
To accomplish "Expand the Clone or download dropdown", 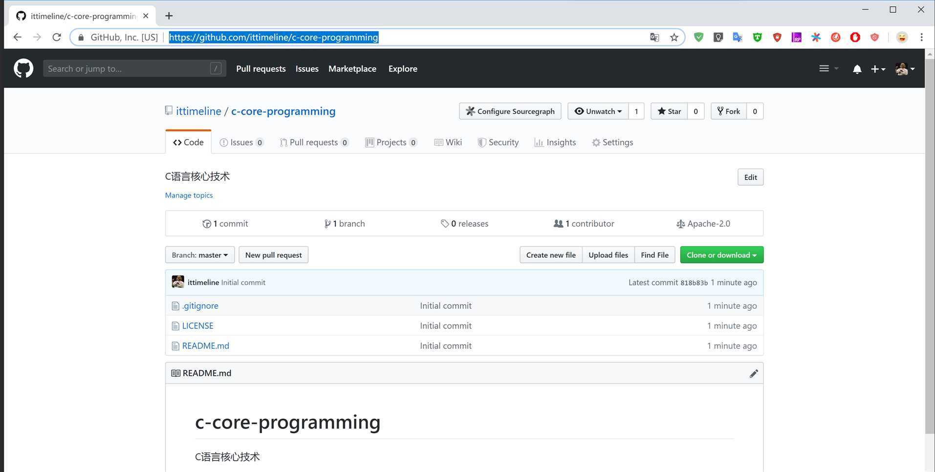I will click(x=721, y=255).
